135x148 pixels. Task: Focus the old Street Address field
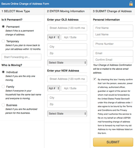pyautogui.click(x=67, y=28)
